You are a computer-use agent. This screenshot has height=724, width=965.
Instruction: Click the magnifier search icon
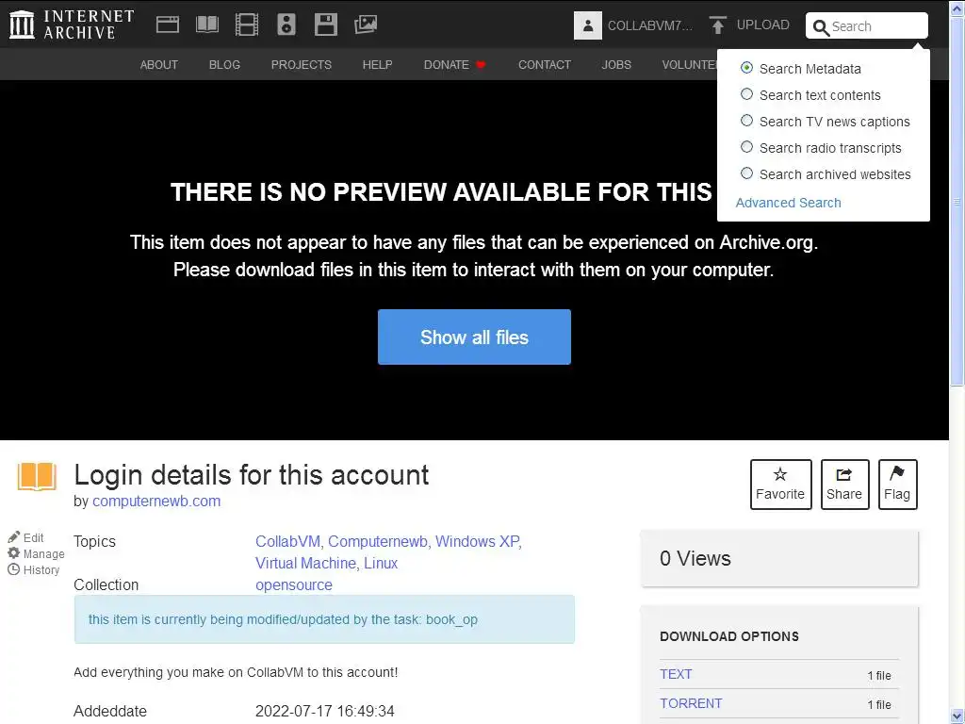point(821,27)
